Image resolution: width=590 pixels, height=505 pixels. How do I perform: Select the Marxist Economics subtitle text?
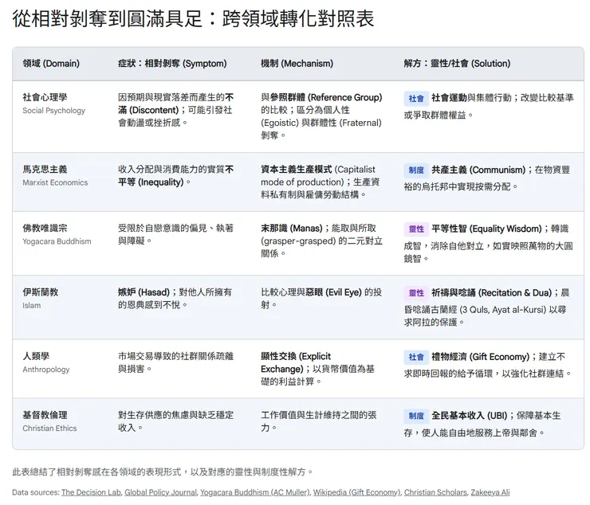(x=55, y=182)
